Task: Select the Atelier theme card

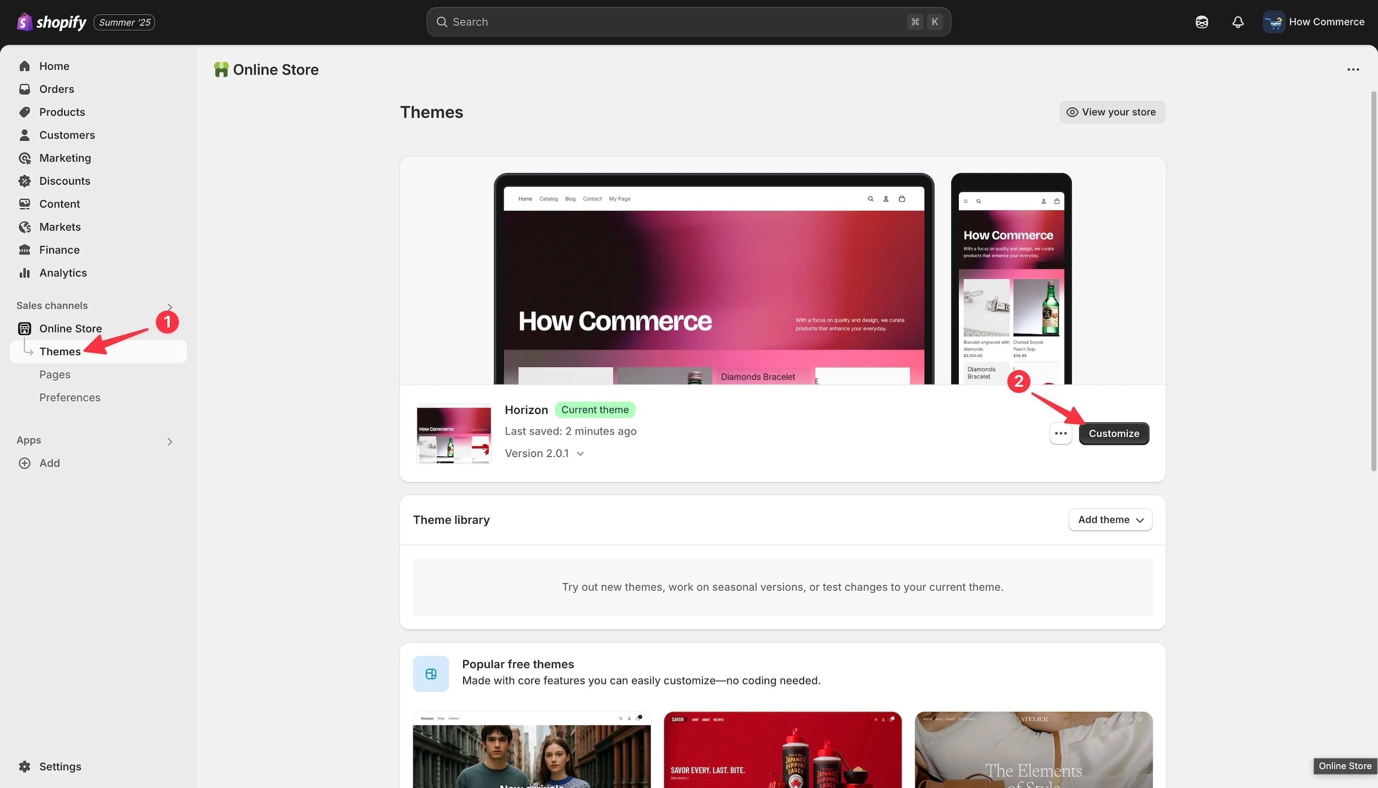Action: tap(1034, 750)
